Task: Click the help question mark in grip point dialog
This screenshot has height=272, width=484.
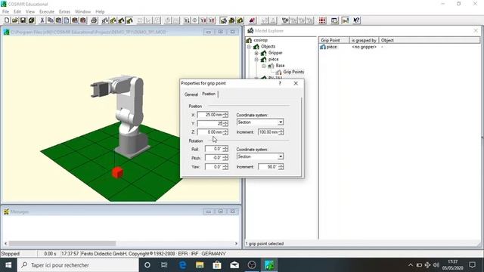Action: coord(280,83)
